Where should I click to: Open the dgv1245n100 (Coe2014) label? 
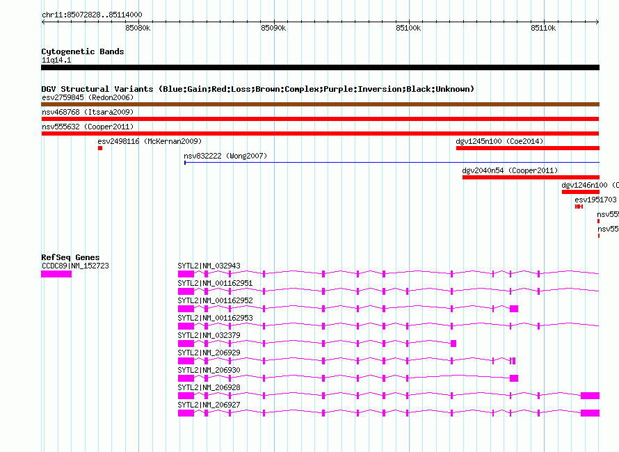pos(499,141)
